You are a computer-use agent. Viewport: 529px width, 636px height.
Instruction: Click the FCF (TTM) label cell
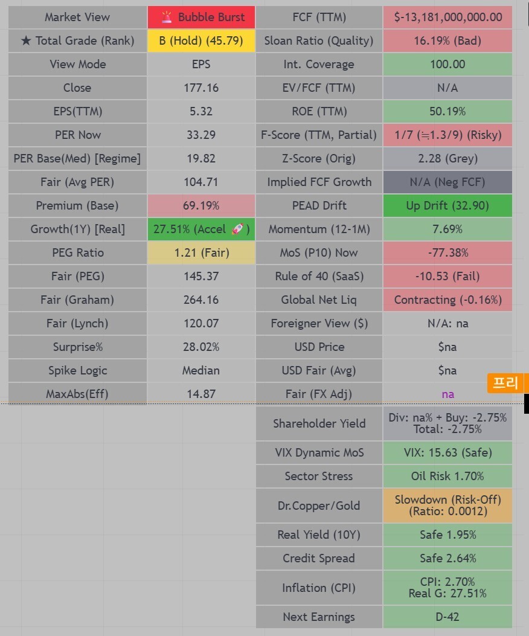coord(319,17)
